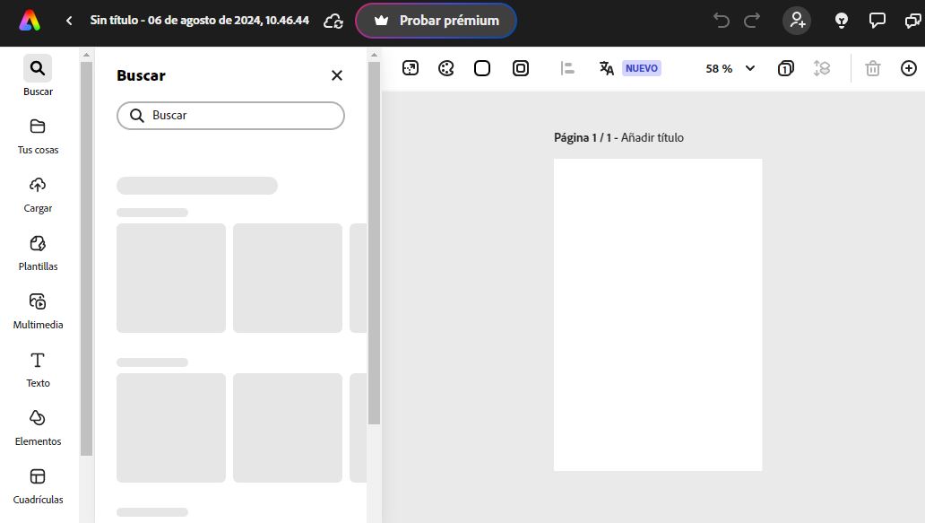The height and width of the screenshot is (523, 925).
Task: Click the search panel scrollbar up arrow
Action: 374,55
